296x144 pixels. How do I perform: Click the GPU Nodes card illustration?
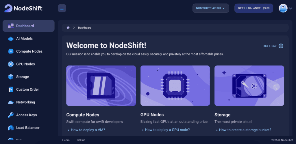coord(175,86)
